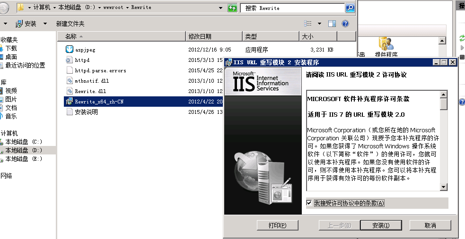Open the view options dropdown arrow
Image resolution: width=465 pixels, height=239 pixels.
pos(319,24)
